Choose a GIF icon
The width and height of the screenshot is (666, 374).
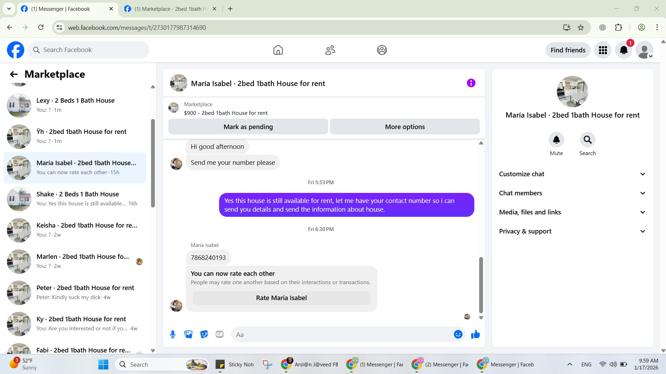[x=219, y=334]
